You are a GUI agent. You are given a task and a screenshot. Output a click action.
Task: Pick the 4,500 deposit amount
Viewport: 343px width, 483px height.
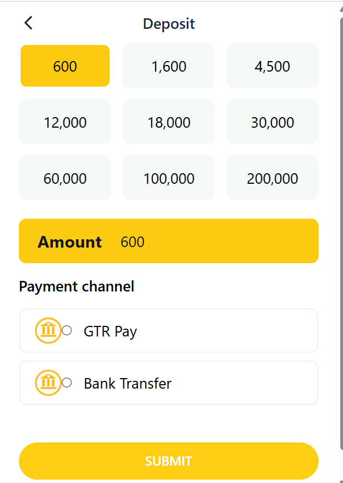(272, 66)
